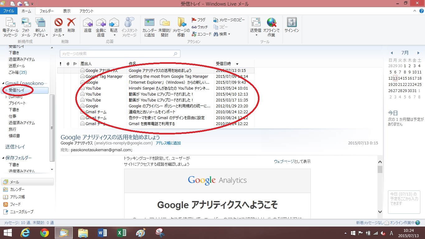
Task: Sort by attachment column icon
Action: tap(68, 63)
